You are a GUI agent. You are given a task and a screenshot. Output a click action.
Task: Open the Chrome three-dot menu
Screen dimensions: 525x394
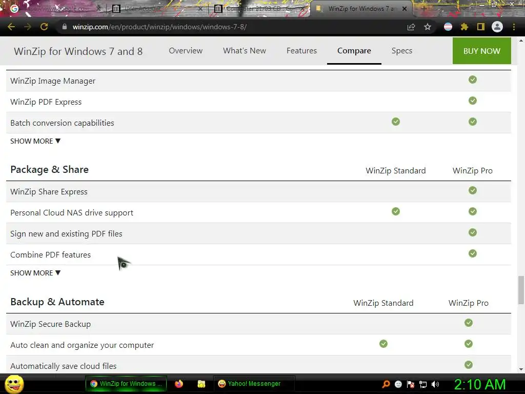tap(514, 27)
